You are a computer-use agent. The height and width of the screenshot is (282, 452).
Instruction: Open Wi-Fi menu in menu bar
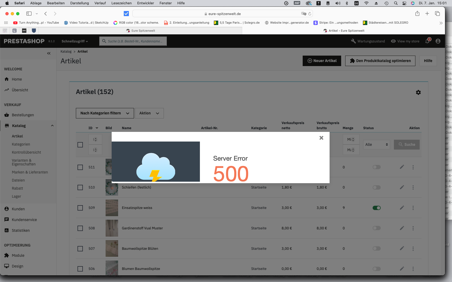[366, 3]
